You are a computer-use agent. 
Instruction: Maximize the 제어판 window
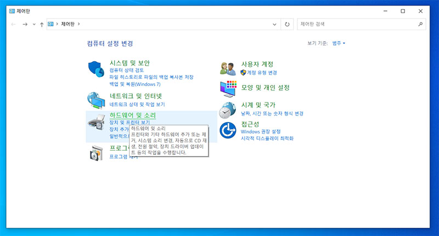(403, 11)
